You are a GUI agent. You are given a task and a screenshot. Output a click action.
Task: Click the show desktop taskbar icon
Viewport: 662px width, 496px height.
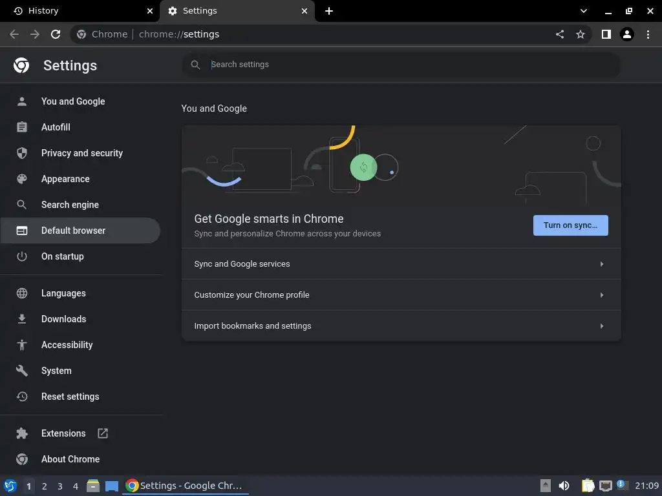point(111,486)
